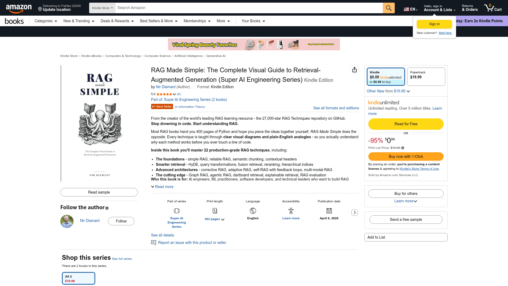Click the Print List Price info icon
The image size is (508, 286).
403,148
